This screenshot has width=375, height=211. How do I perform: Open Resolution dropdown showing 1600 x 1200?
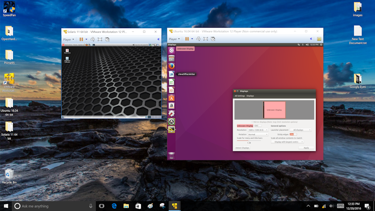tap(258, 130)
